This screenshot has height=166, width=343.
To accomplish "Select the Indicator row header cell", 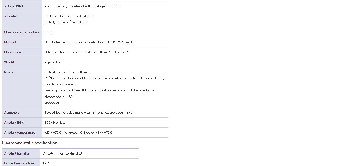I will tap(22, 19).
